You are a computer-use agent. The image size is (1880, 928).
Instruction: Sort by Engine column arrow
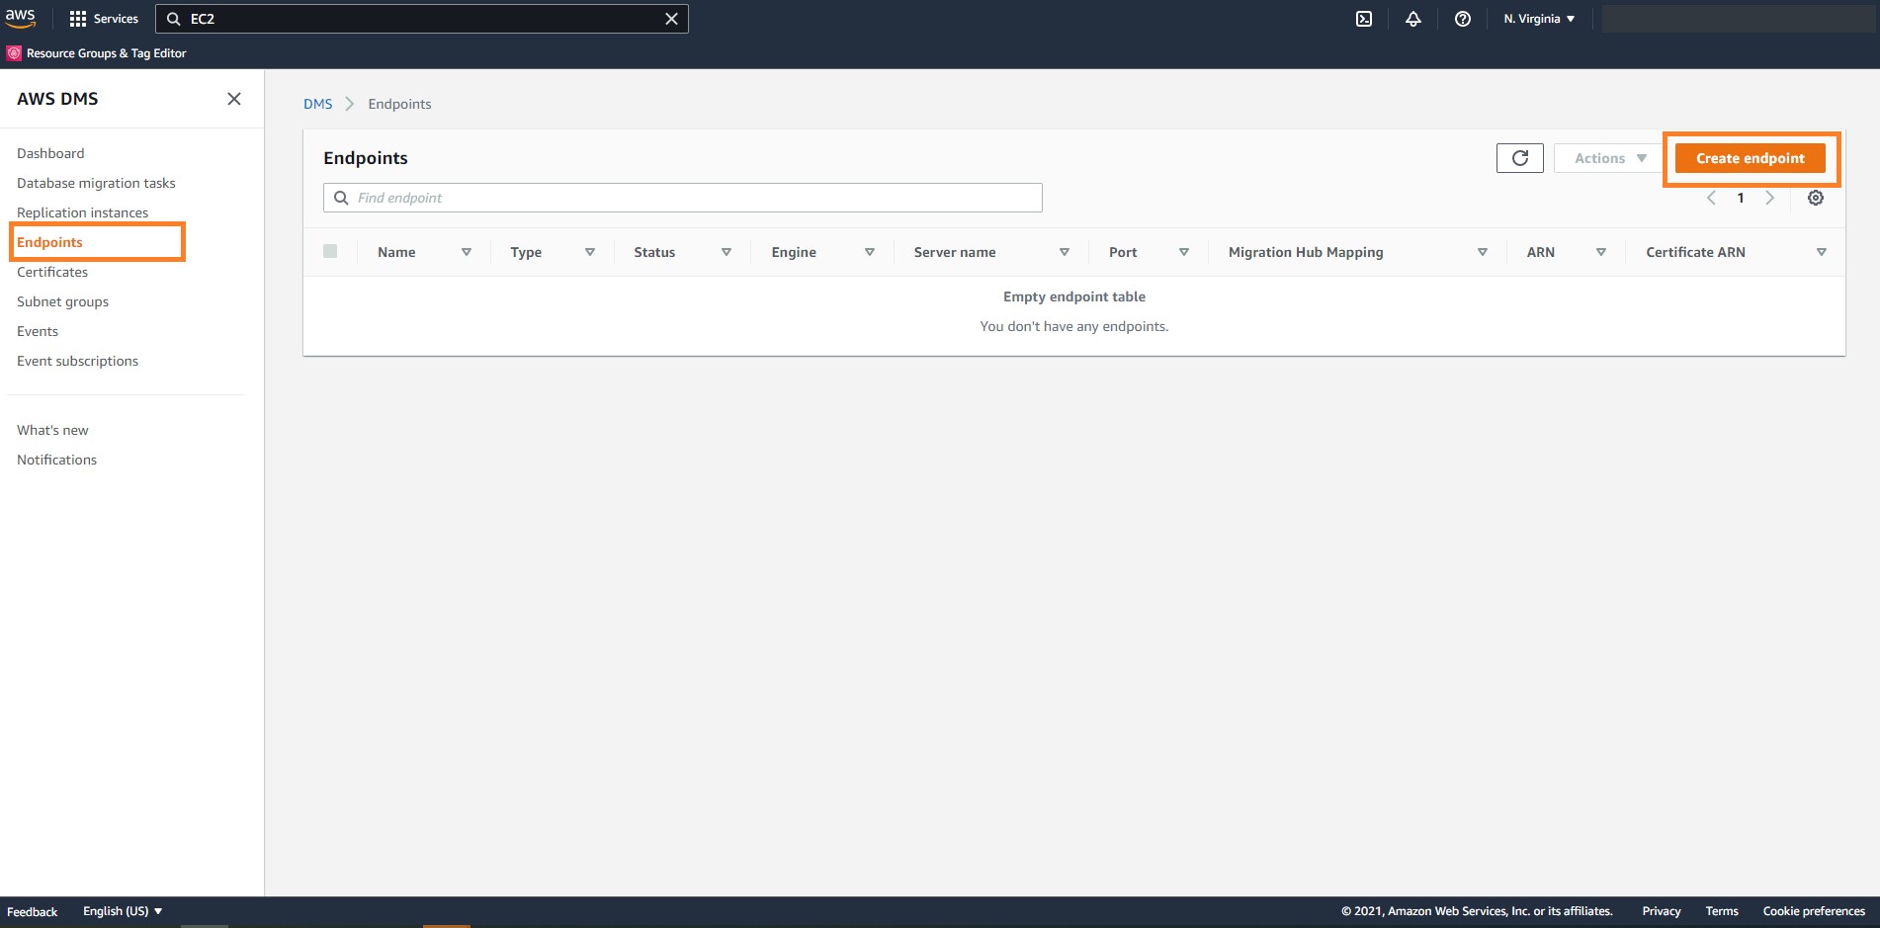pyautogui.click(x=870, y=252)
